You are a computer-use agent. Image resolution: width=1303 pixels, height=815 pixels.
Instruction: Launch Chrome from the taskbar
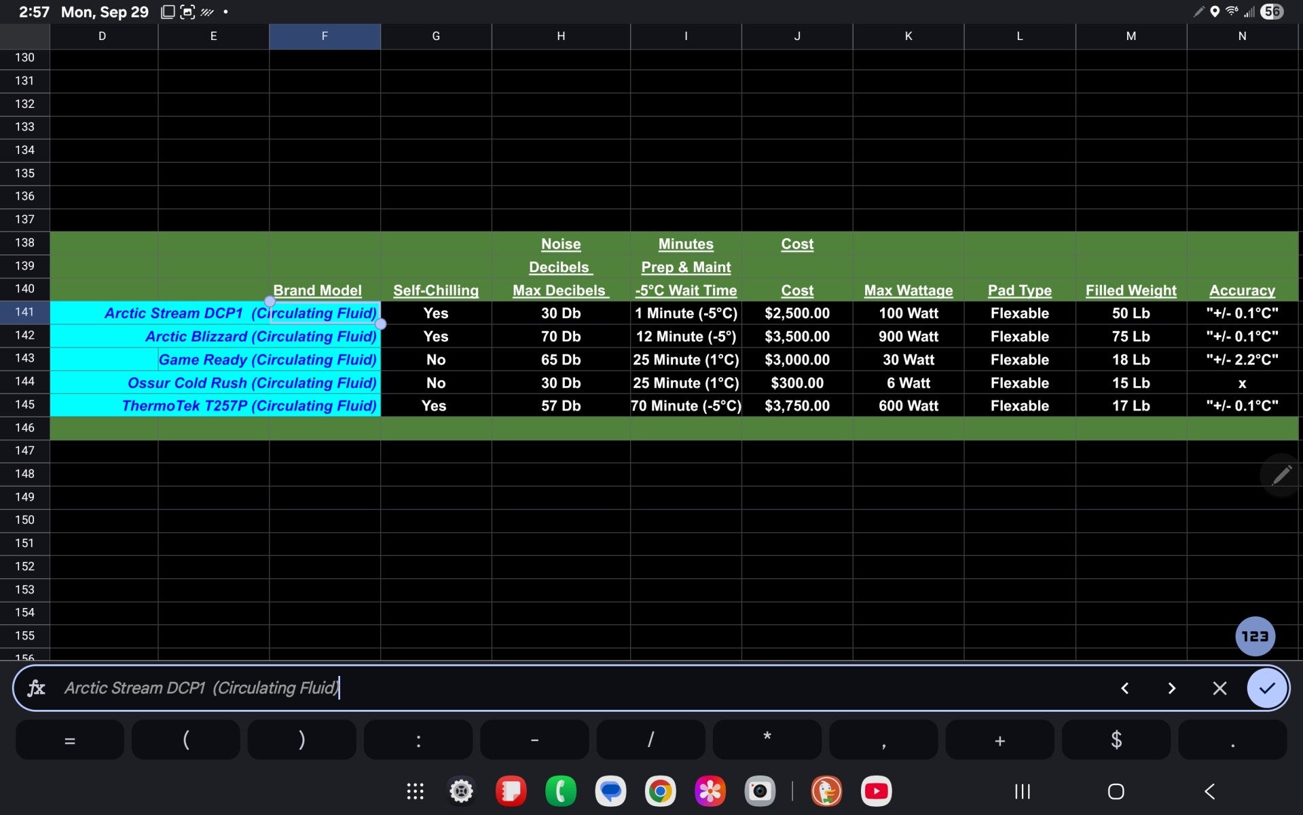click(659, 791)
